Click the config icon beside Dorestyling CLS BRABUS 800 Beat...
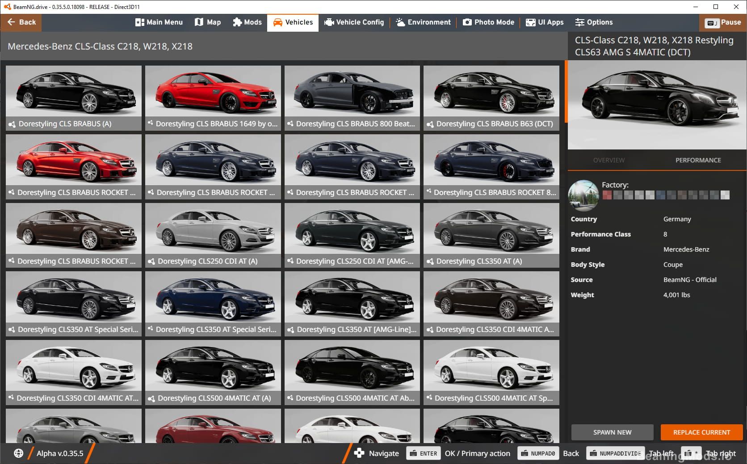747x464 pixels. pyautogui.click(x=290, y=124)
